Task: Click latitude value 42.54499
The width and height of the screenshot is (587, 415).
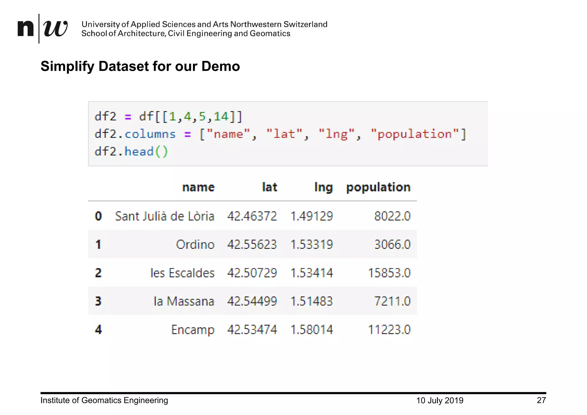Action: click(x=252, y=301)
